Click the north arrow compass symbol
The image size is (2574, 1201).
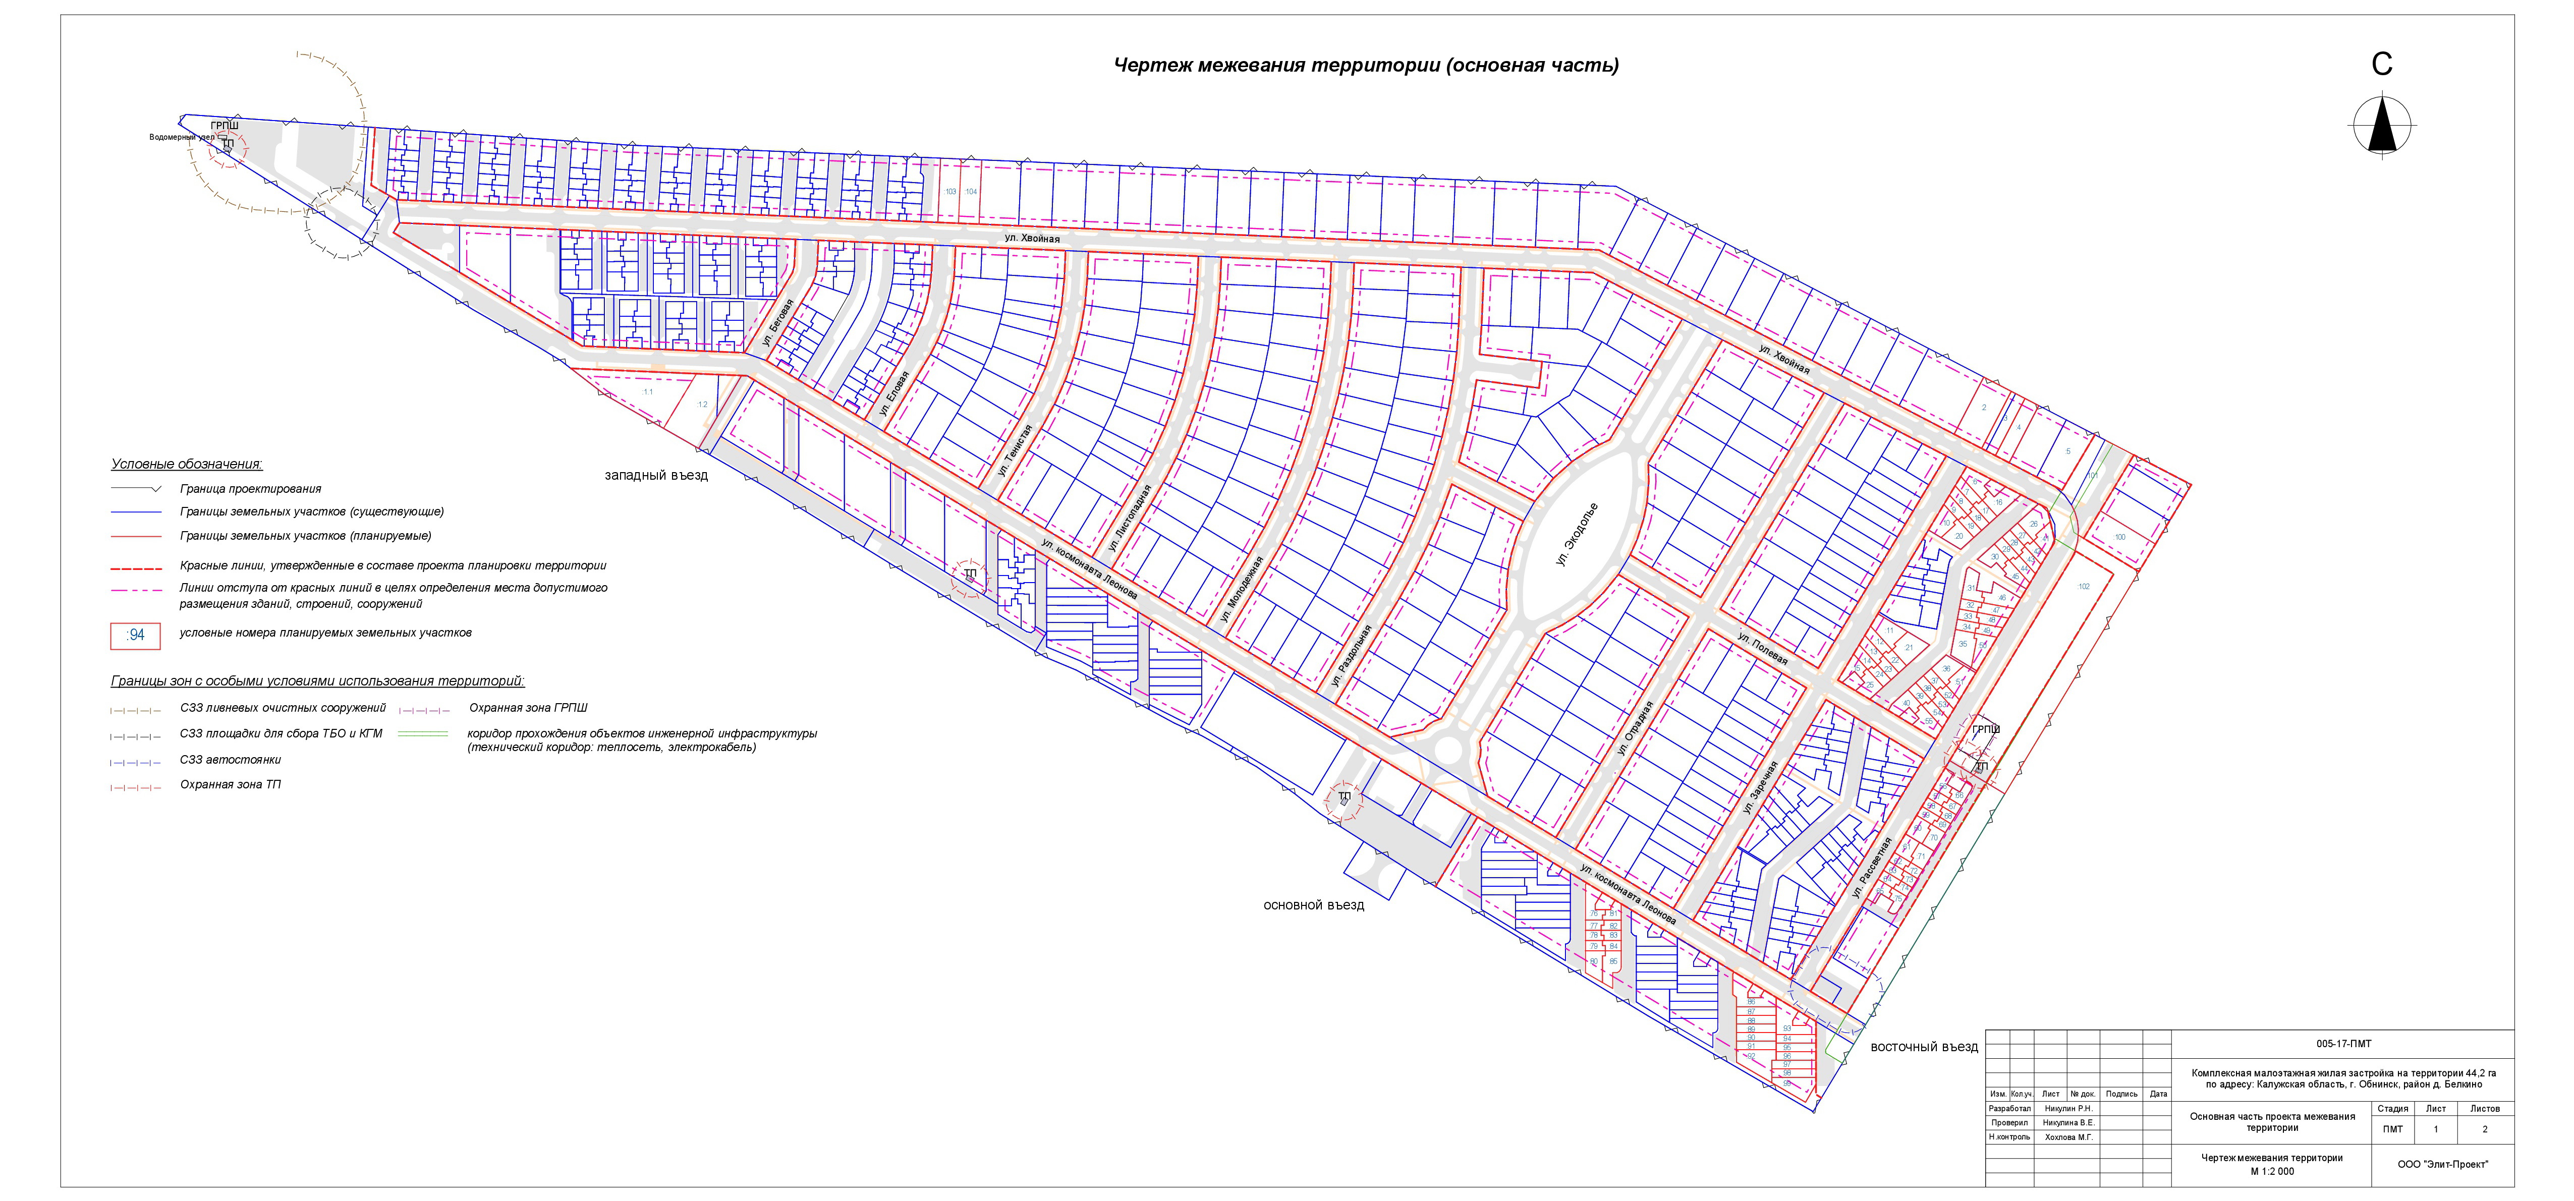(2382, 128)
